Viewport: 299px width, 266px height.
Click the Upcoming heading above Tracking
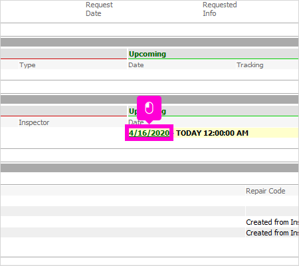pyautogui.click(x=148, y=54)
